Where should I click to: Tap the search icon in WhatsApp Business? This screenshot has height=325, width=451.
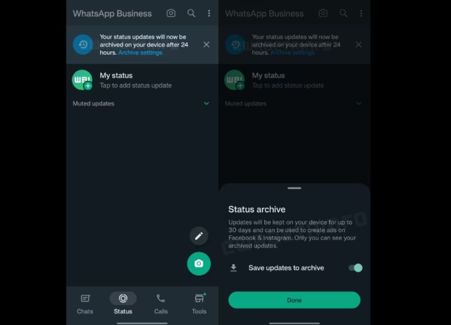[191, 14]
